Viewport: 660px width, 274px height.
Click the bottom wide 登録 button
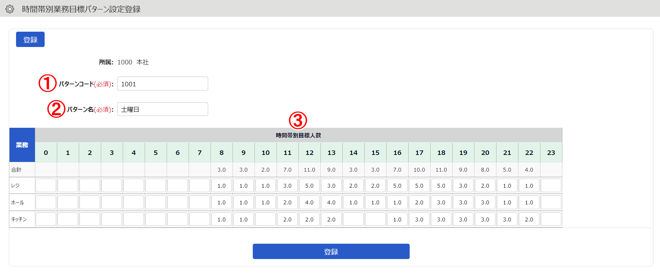tap(331, 251)
